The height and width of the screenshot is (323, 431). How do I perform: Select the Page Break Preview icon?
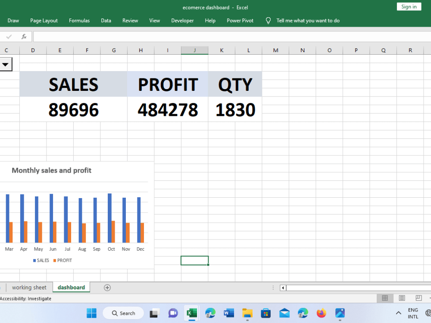point(418,298)
